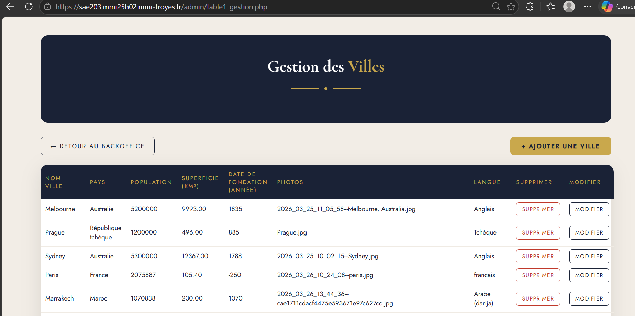
Task: Open the zoom magnifier in the address bar
Action: pos(496,7)
